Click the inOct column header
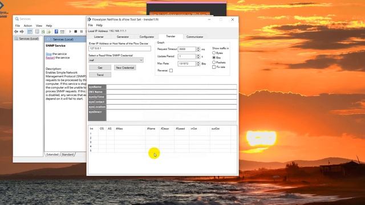 (x=200, y=129)
